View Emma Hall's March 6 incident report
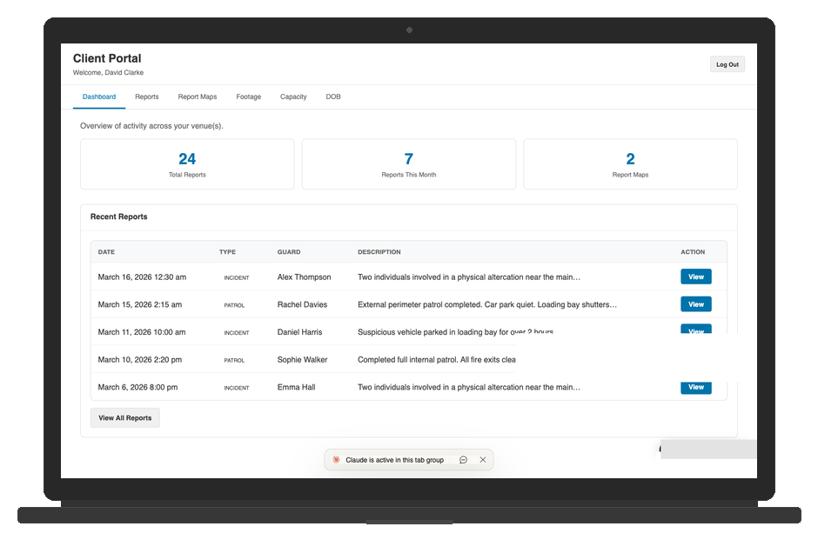This screenshot has height=540, width=818. tap(695, 387)
